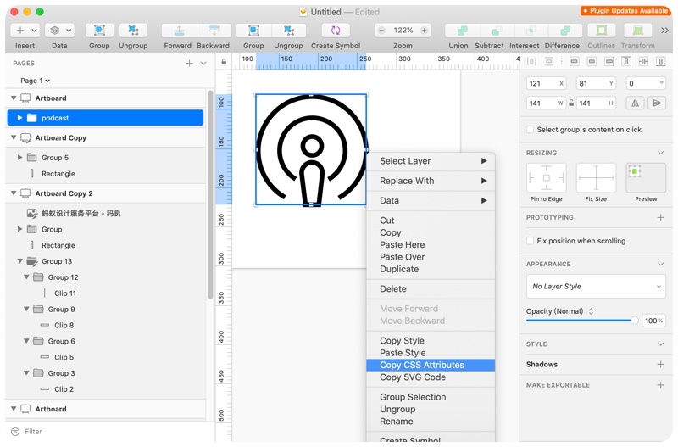678x447 pixels.
Task: Flip layer vertically in inspector
Action: [x=657, y=103]
